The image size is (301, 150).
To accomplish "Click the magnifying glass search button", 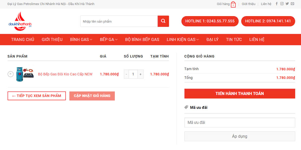I will pyautogui.click(x=163, y=21).
